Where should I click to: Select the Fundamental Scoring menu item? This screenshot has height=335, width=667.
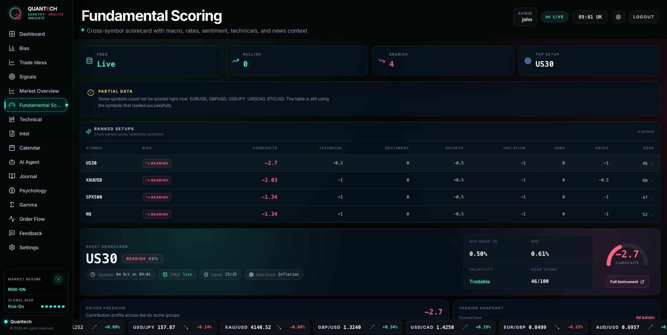36,105
